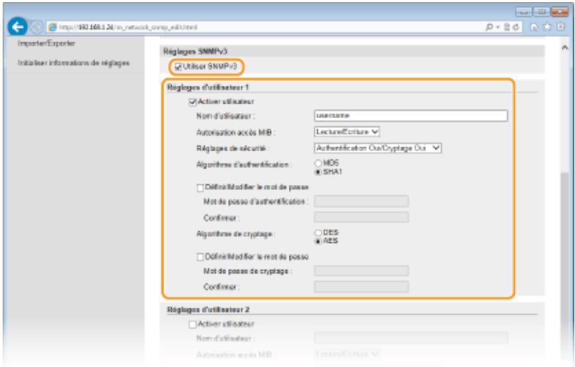575x367 pixels.
Task: Toggle Activer utilisateur for utilisateur 1
Action: tap(192, 102)
